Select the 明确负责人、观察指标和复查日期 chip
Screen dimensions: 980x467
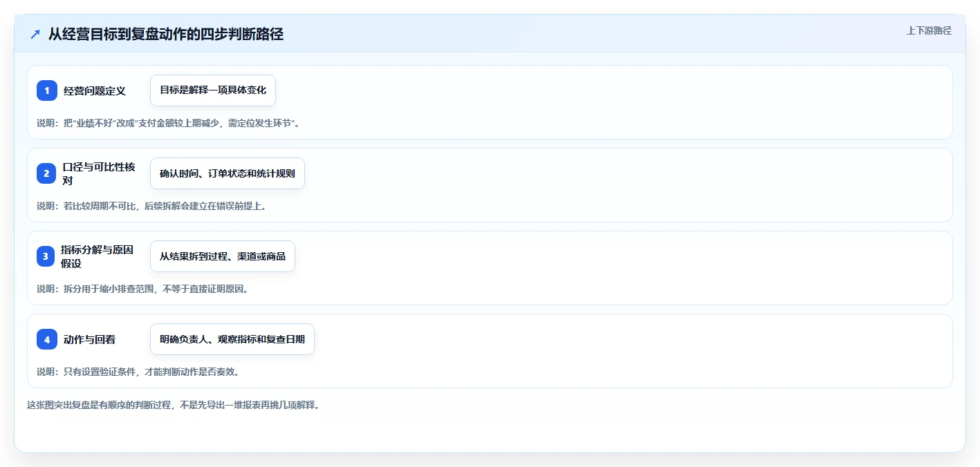pos(232,339)
